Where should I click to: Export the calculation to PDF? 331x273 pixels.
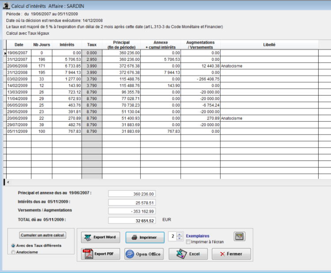[x=100, y=254]
